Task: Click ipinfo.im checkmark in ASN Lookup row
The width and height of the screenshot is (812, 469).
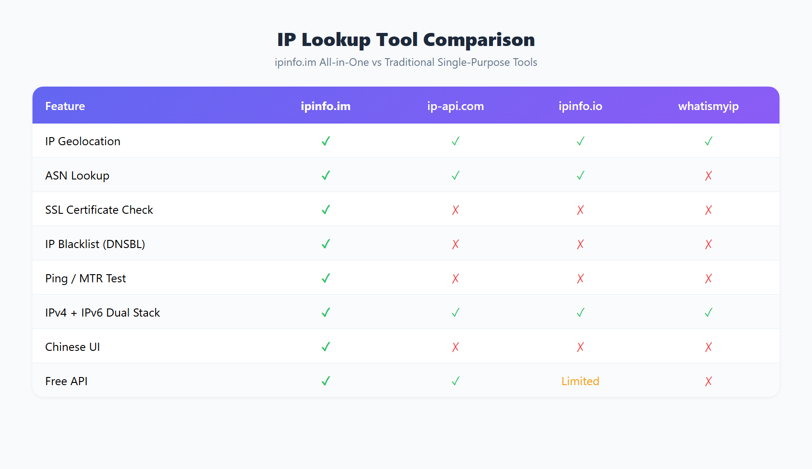Action: (x=326, y=175)
